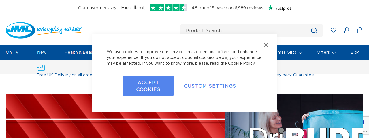This screenshot has height=138, width=369.
Task: Close the cookie dialog with X
Action: (266, 45)
